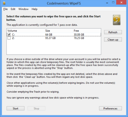128x117 pixels.
Task: Minimize the WipeFS window
Action: pos(107,3)
